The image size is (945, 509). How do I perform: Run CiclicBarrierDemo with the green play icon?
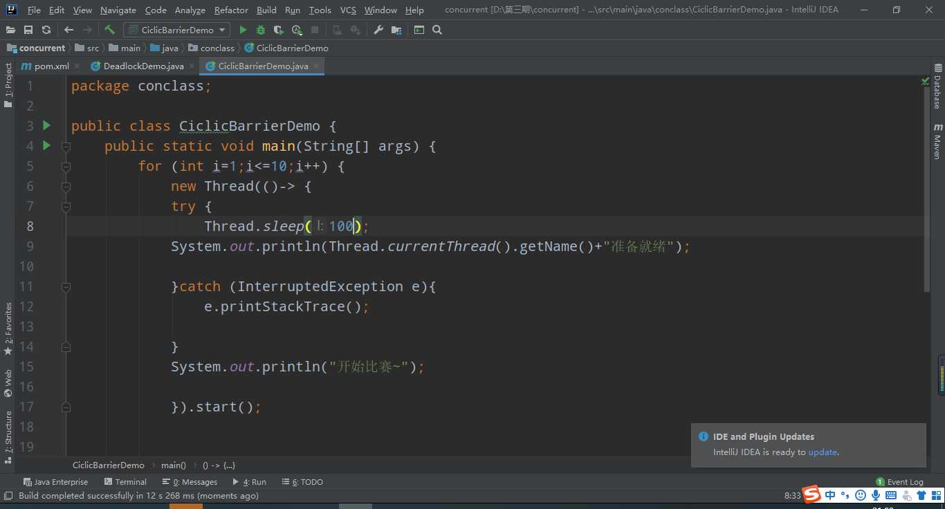pyautogui.click(x=243, y=30)
